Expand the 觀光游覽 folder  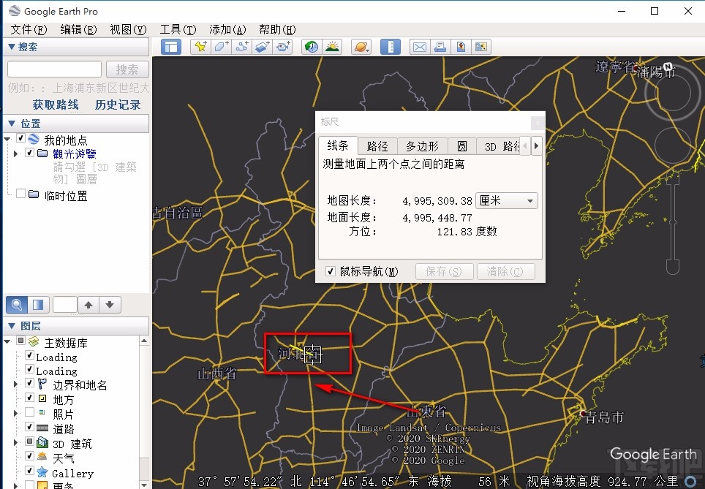coord(16,153)
